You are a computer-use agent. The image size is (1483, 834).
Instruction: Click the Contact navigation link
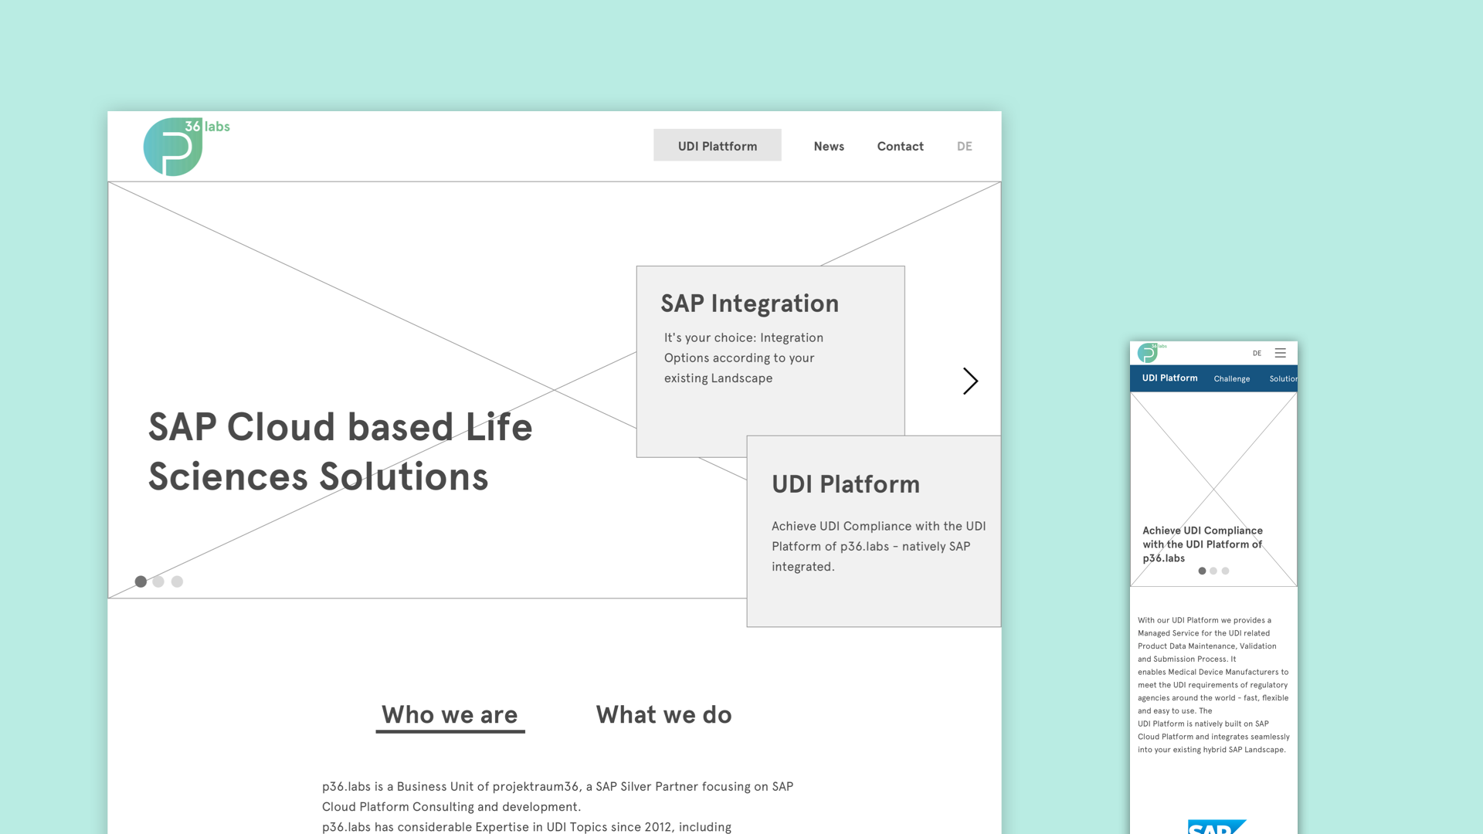point(901,146)
